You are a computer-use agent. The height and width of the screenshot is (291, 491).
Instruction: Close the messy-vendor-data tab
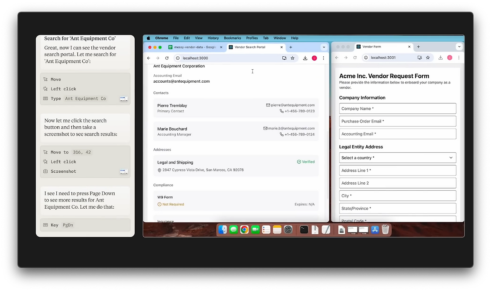point(221,47)
